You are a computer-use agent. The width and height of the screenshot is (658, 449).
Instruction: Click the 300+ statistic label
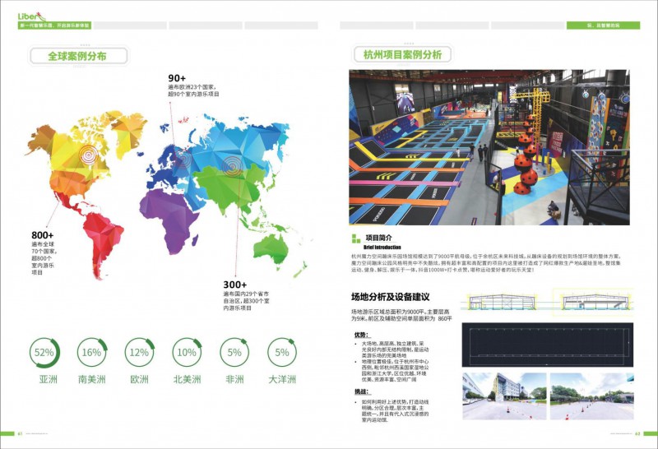pos(234,285)
